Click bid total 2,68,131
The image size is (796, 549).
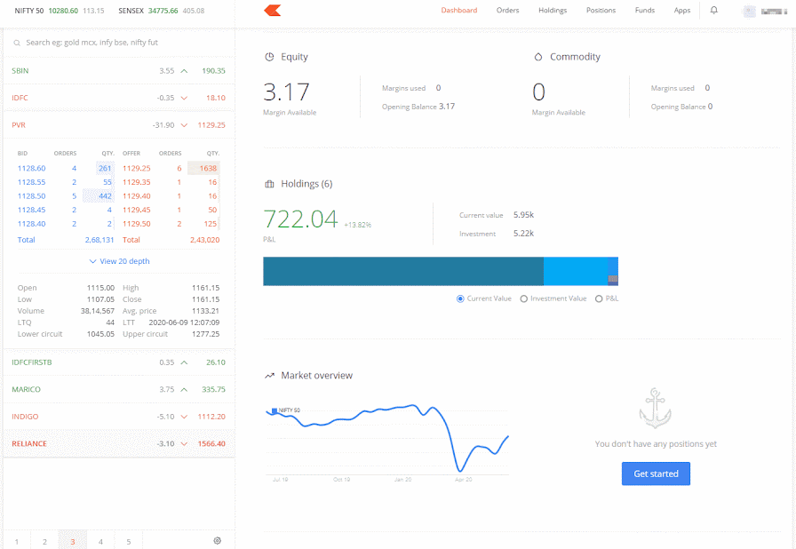[99, 240]
